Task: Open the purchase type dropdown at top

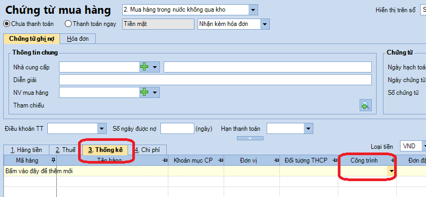Action: point(253,10)
